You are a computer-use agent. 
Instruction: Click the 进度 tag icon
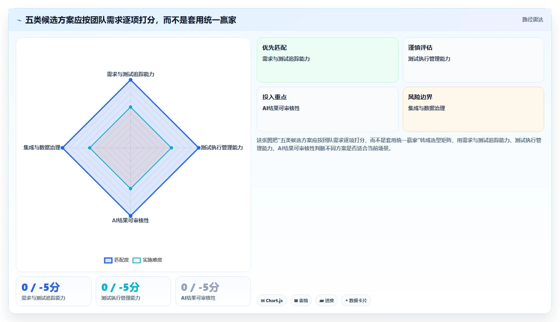(x=322, y=301)
